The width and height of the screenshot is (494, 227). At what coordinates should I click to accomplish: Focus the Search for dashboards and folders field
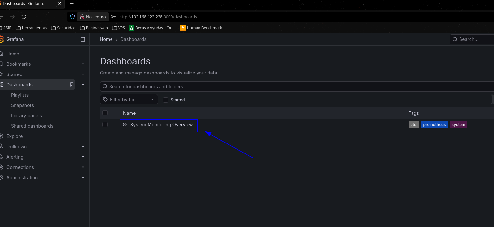(297, 87)
